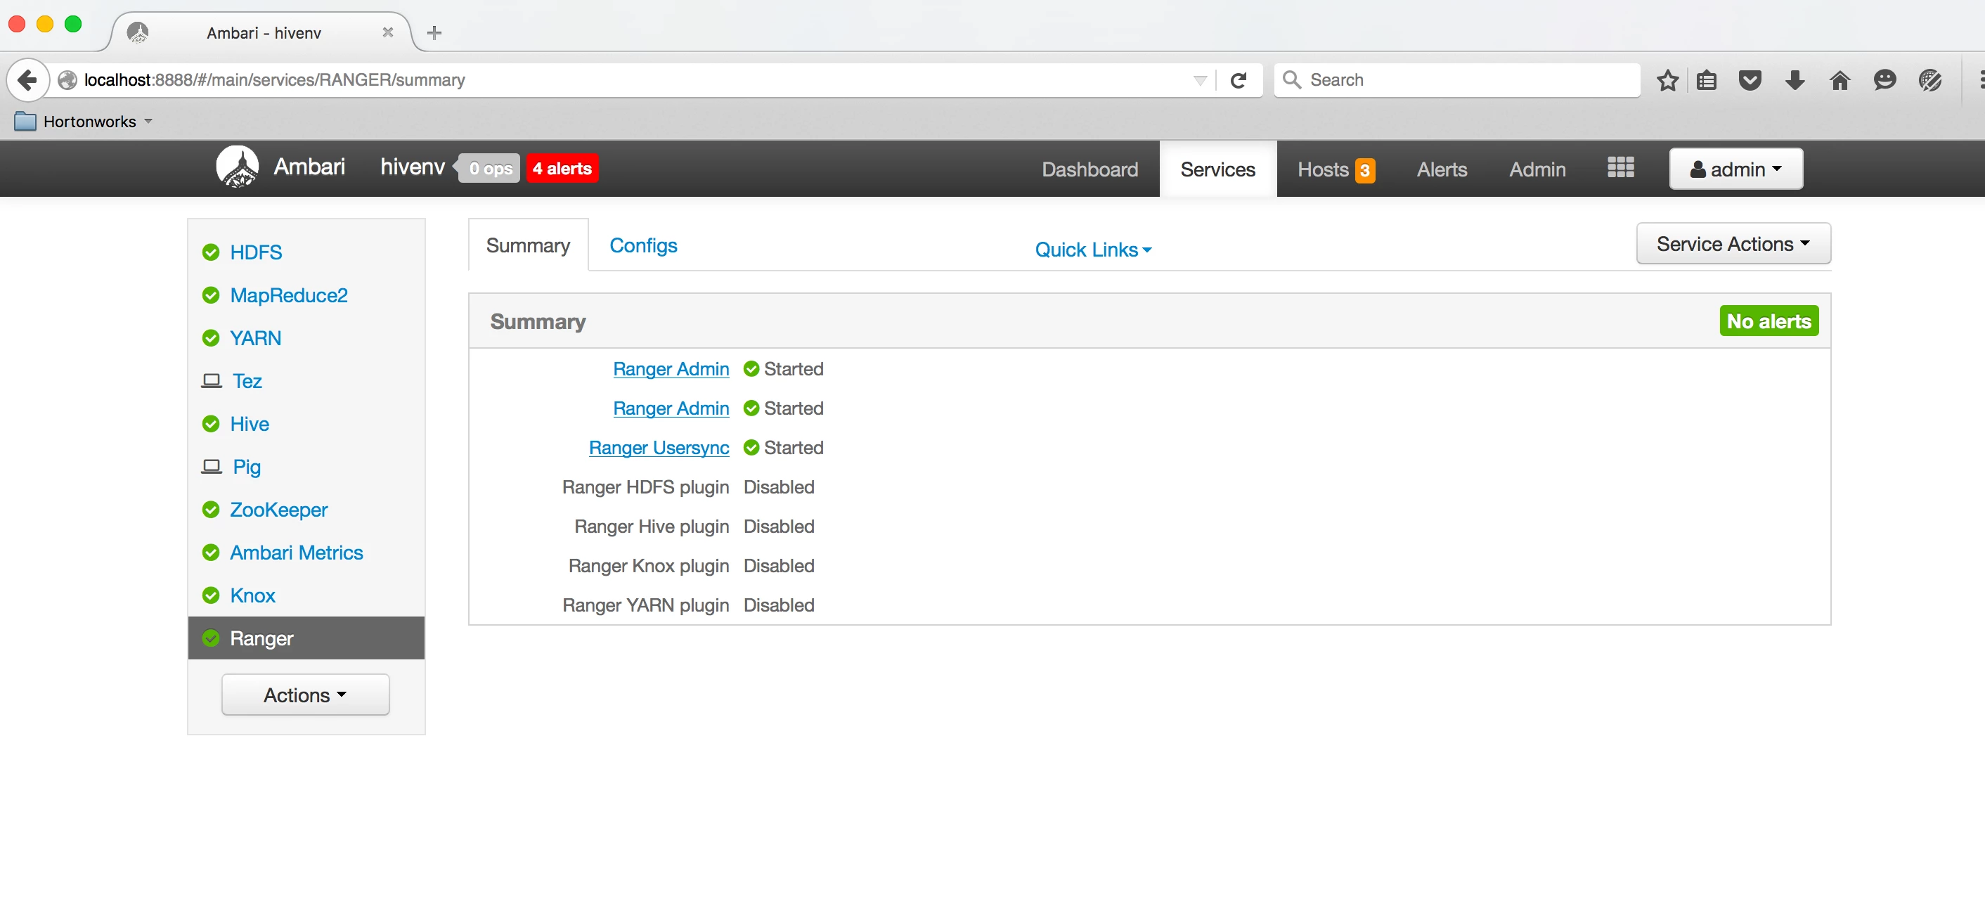Go back with the browser arrow
1985x897 pixels.
coord(27,80)
